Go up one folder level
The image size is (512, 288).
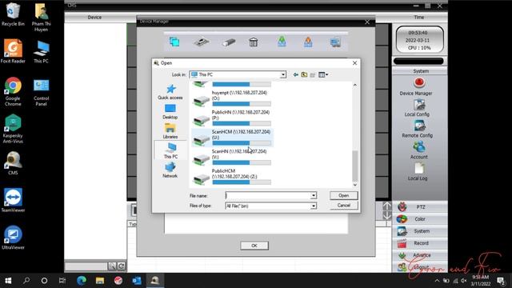[304, 74]
